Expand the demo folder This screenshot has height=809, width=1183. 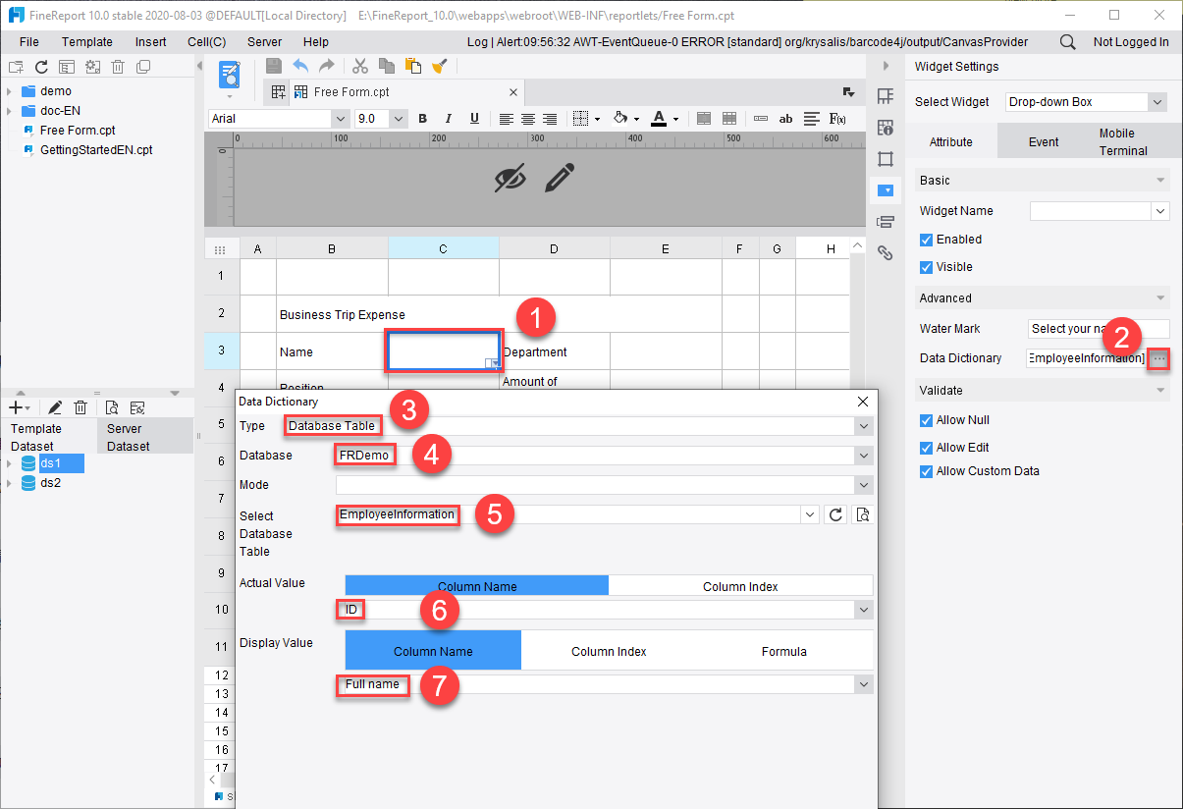click(x=10, y=91)
